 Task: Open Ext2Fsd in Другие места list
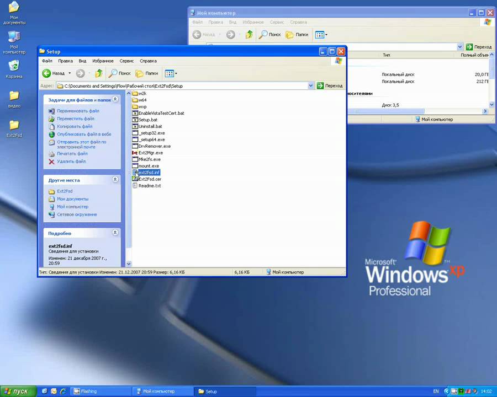coord(65,191)
